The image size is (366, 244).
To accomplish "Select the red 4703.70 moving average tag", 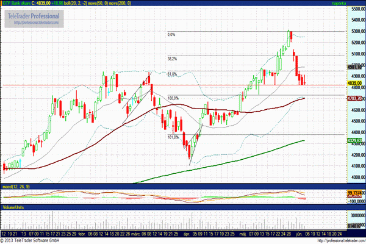I will pos(354,98).
